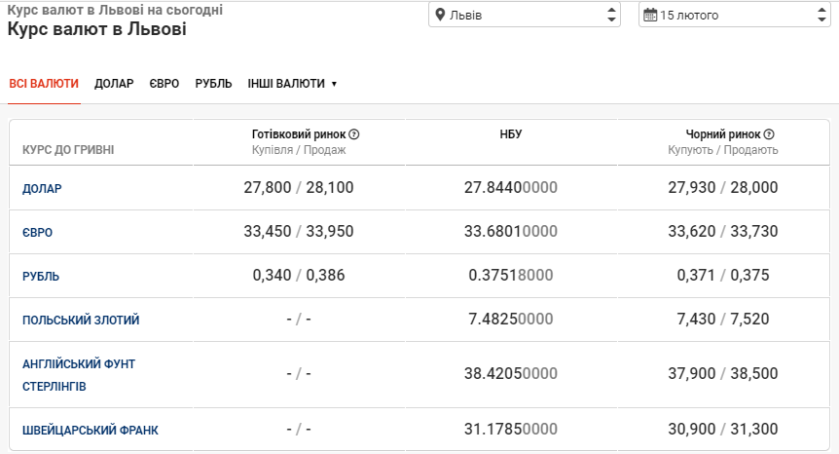Open the АНГЛІЙСЬКИЙ ФУНТ СТЕРЛІНГІВ link
The width and height of the screenshot is (839, 454).
(x=79, y=375)
